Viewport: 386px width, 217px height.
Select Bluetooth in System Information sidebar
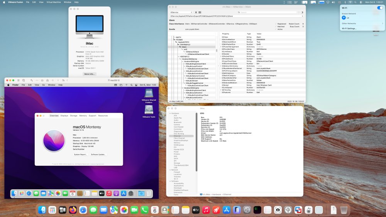(178, 123)
